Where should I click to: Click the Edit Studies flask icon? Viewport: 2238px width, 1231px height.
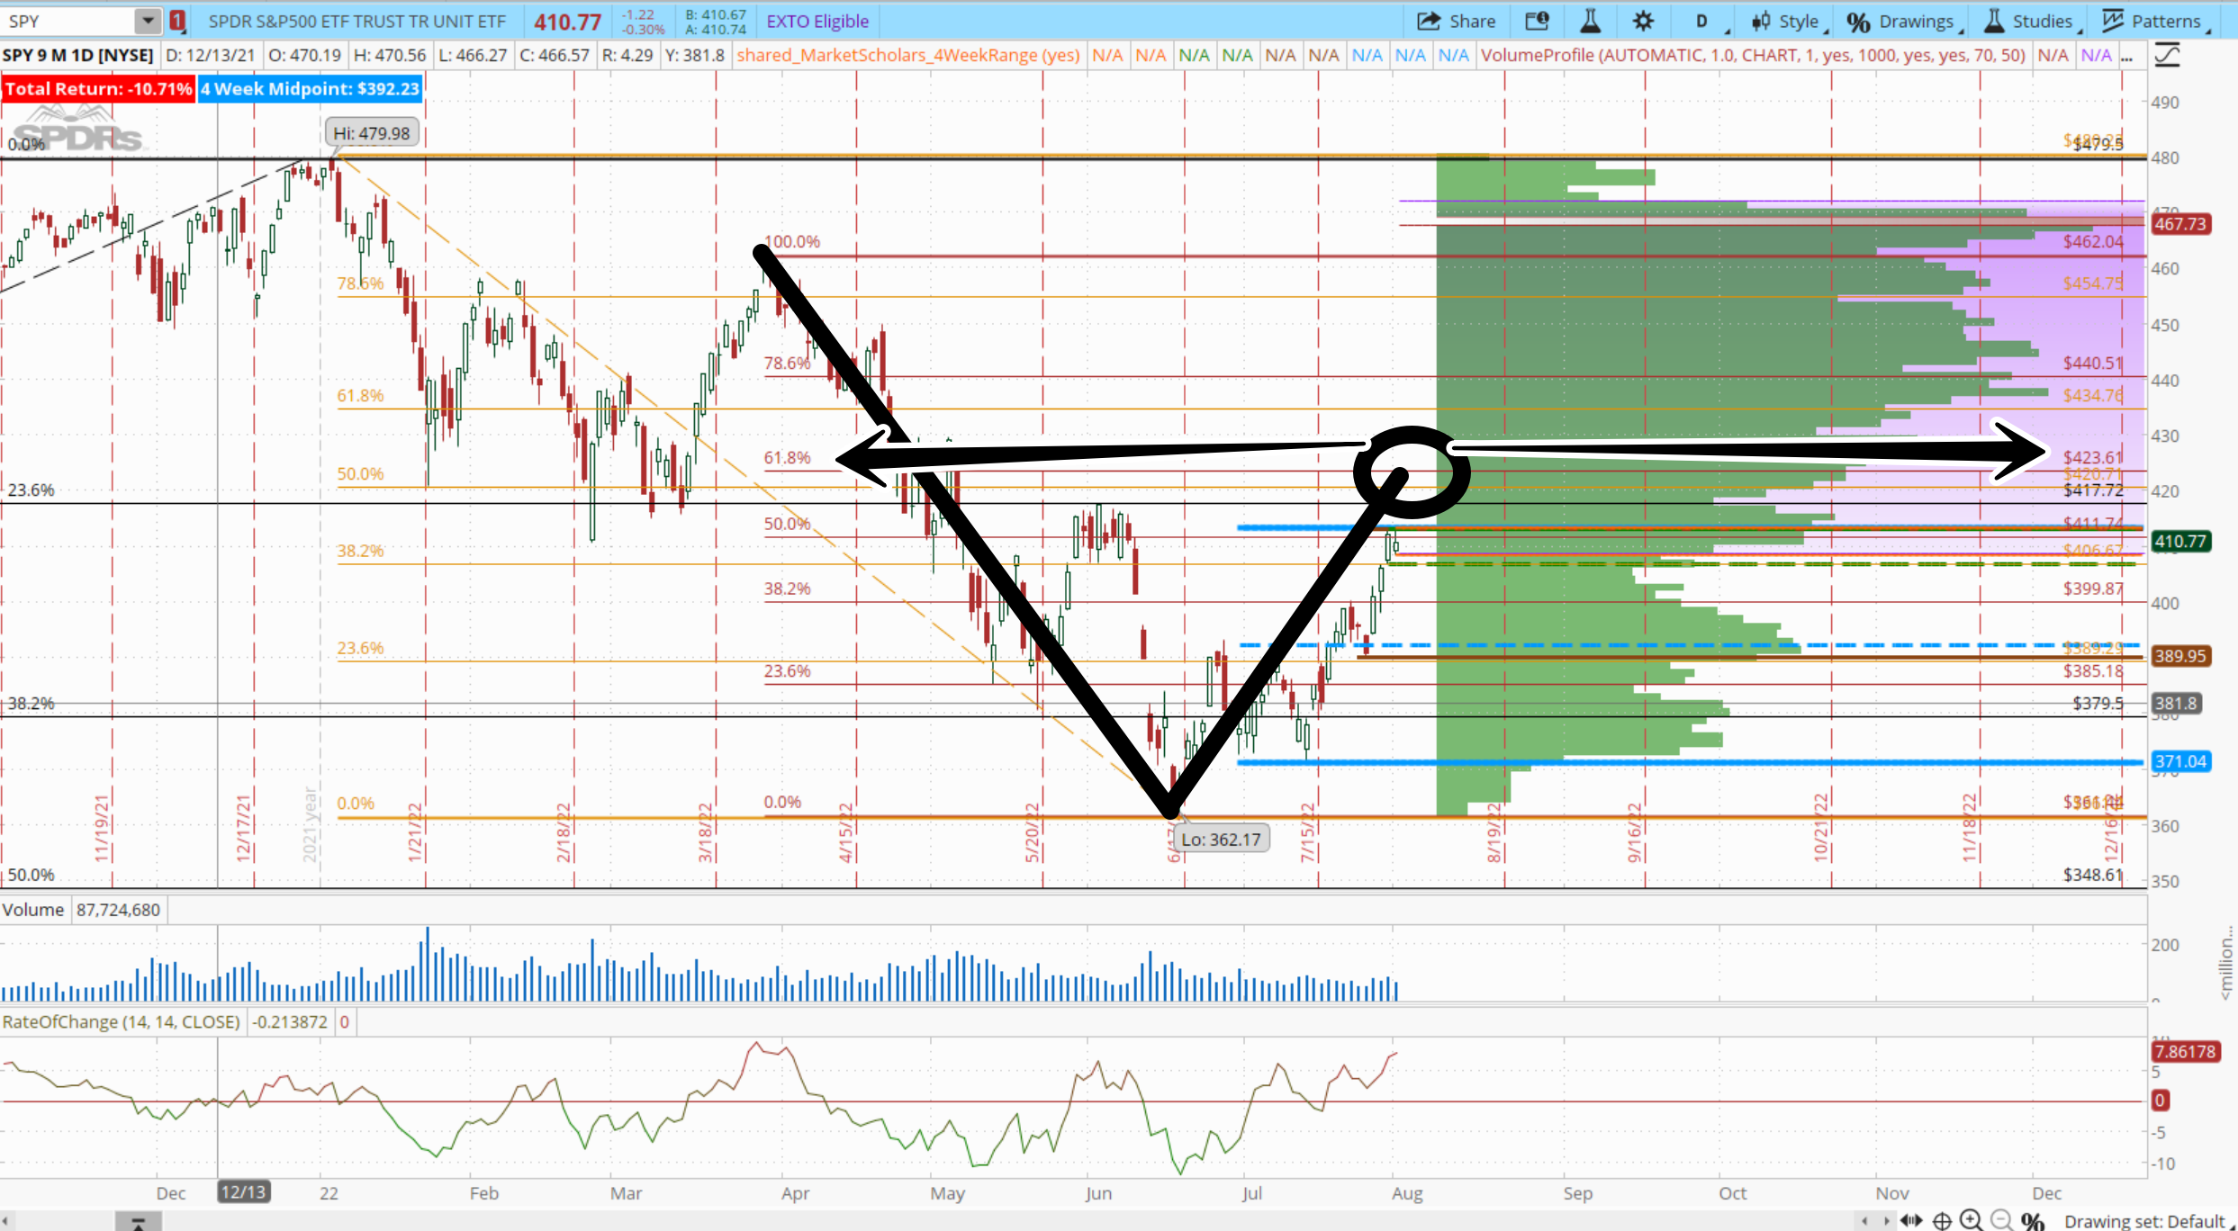[1590, 21]
